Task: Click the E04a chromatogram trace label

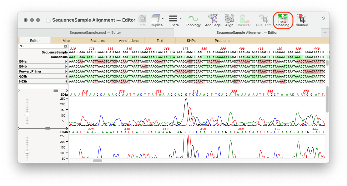Action: coord(64,95)
